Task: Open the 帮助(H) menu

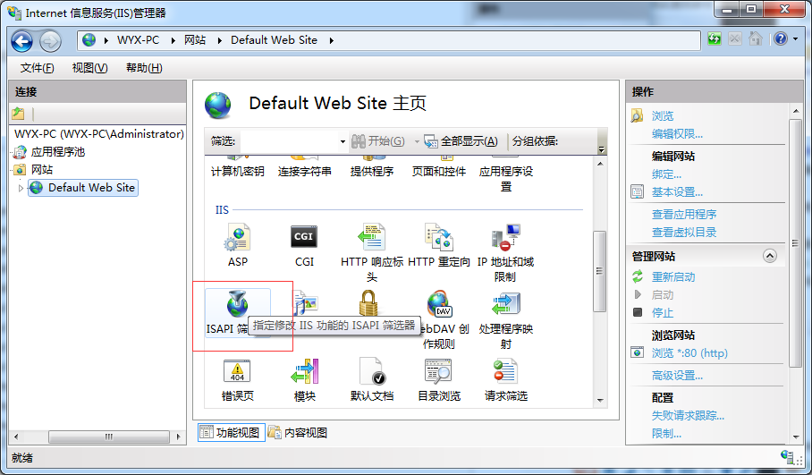Action: point(144,68)
